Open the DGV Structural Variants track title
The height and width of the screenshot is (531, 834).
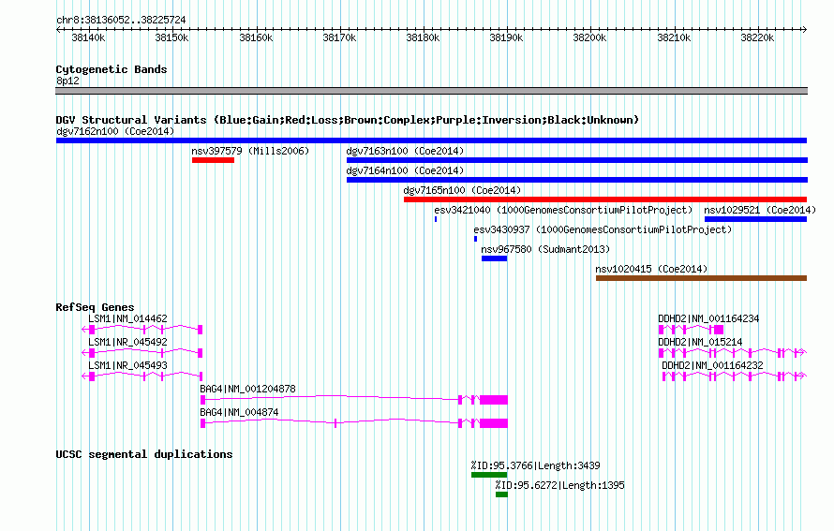(348, 120)
